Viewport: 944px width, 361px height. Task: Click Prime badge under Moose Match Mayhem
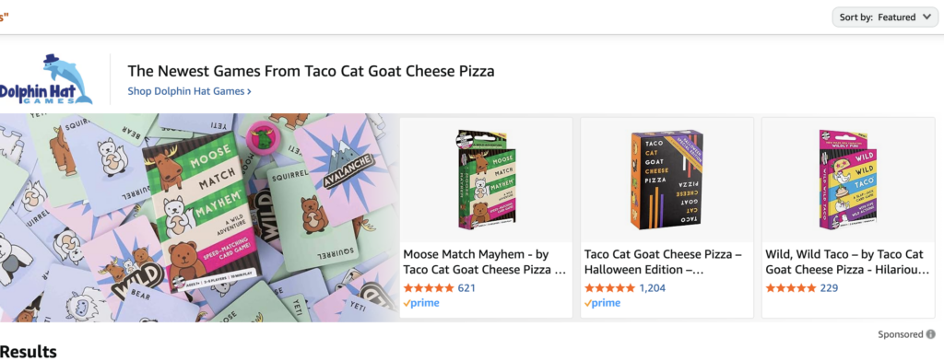[421, 303]
